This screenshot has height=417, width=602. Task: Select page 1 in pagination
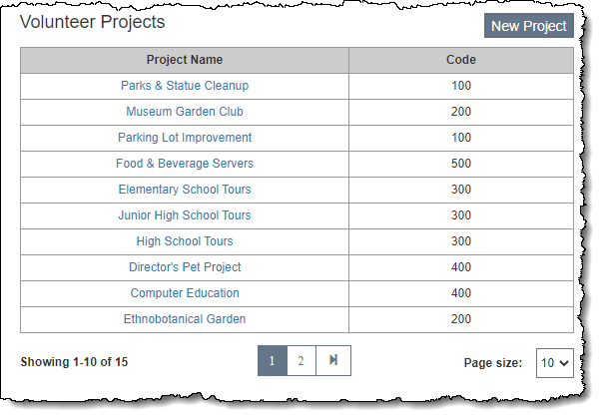(272, 361)
